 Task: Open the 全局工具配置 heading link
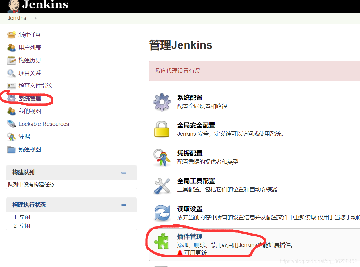point(196,181)
